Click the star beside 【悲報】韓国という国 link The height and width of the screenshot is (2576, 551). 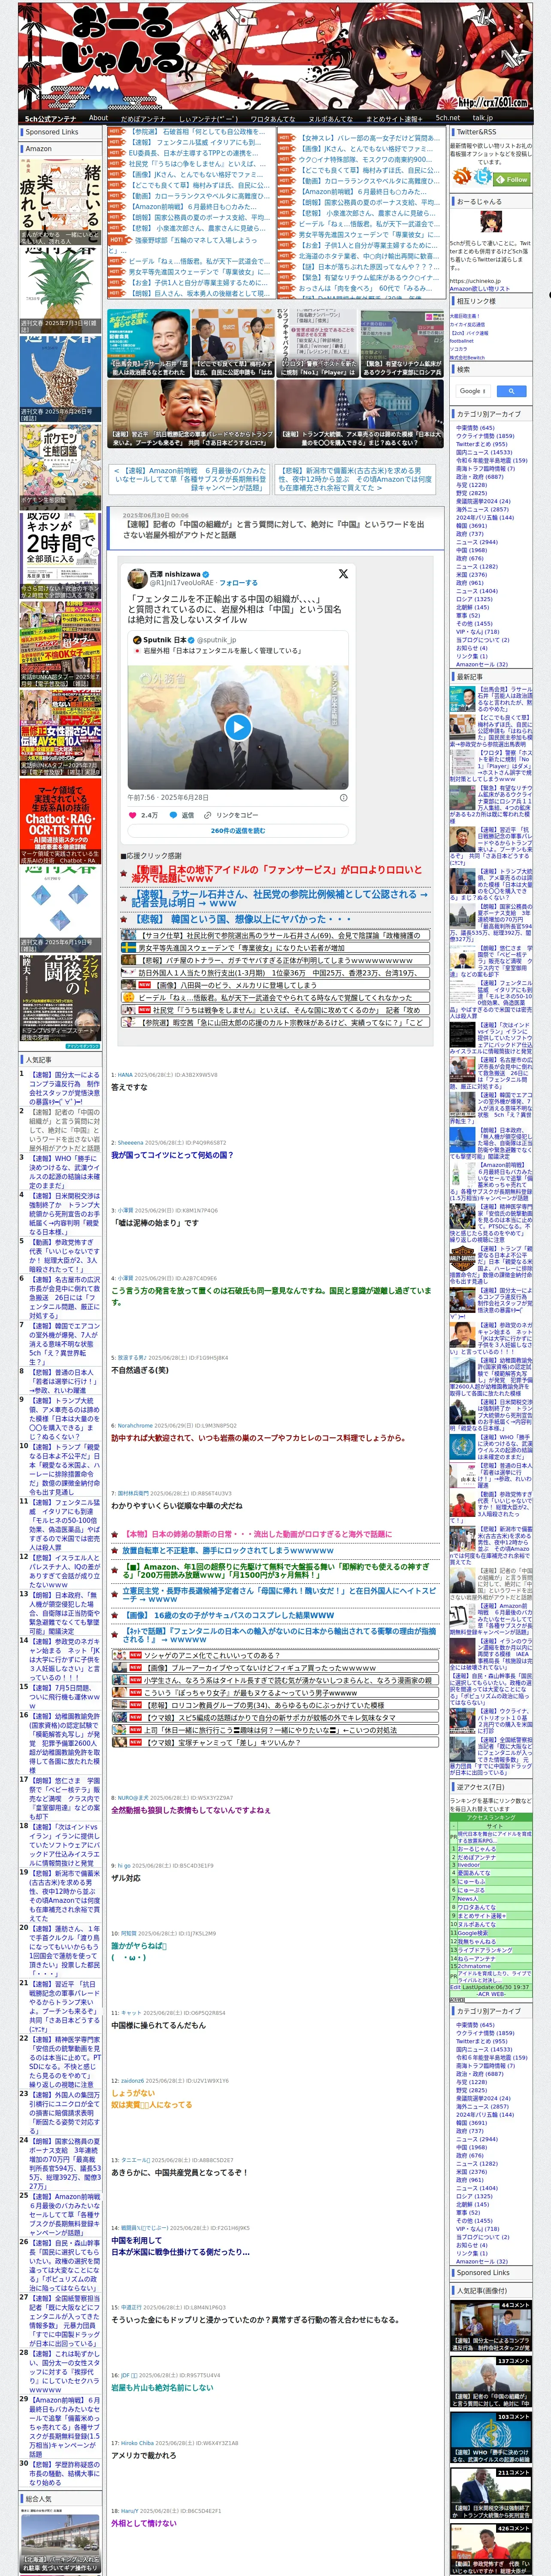(x=124, y=919)
